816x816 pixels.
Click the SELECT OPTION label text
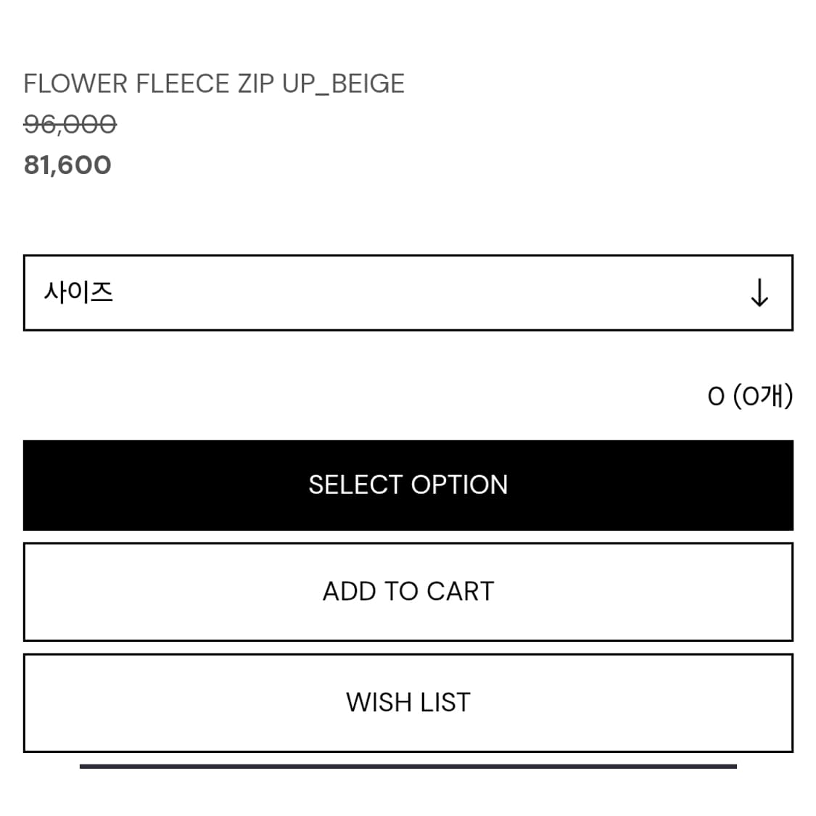tap(408, 485)
